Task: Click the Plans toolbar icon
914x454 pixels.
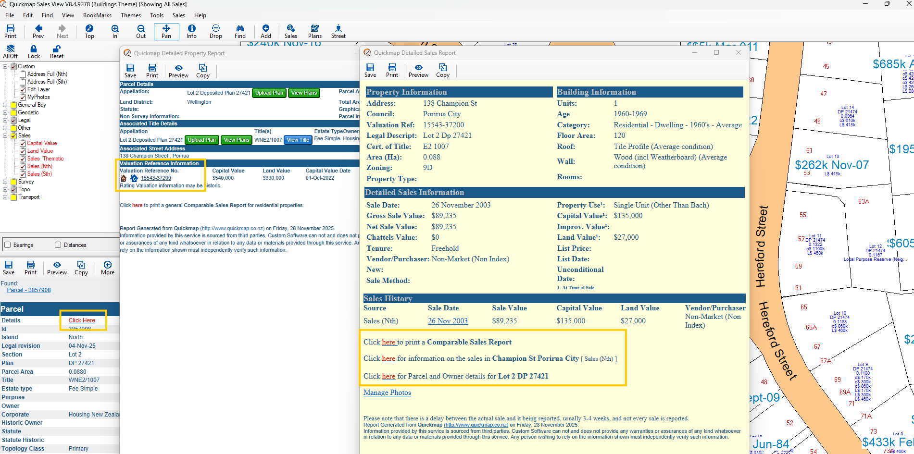Action: tap(315, 31)
